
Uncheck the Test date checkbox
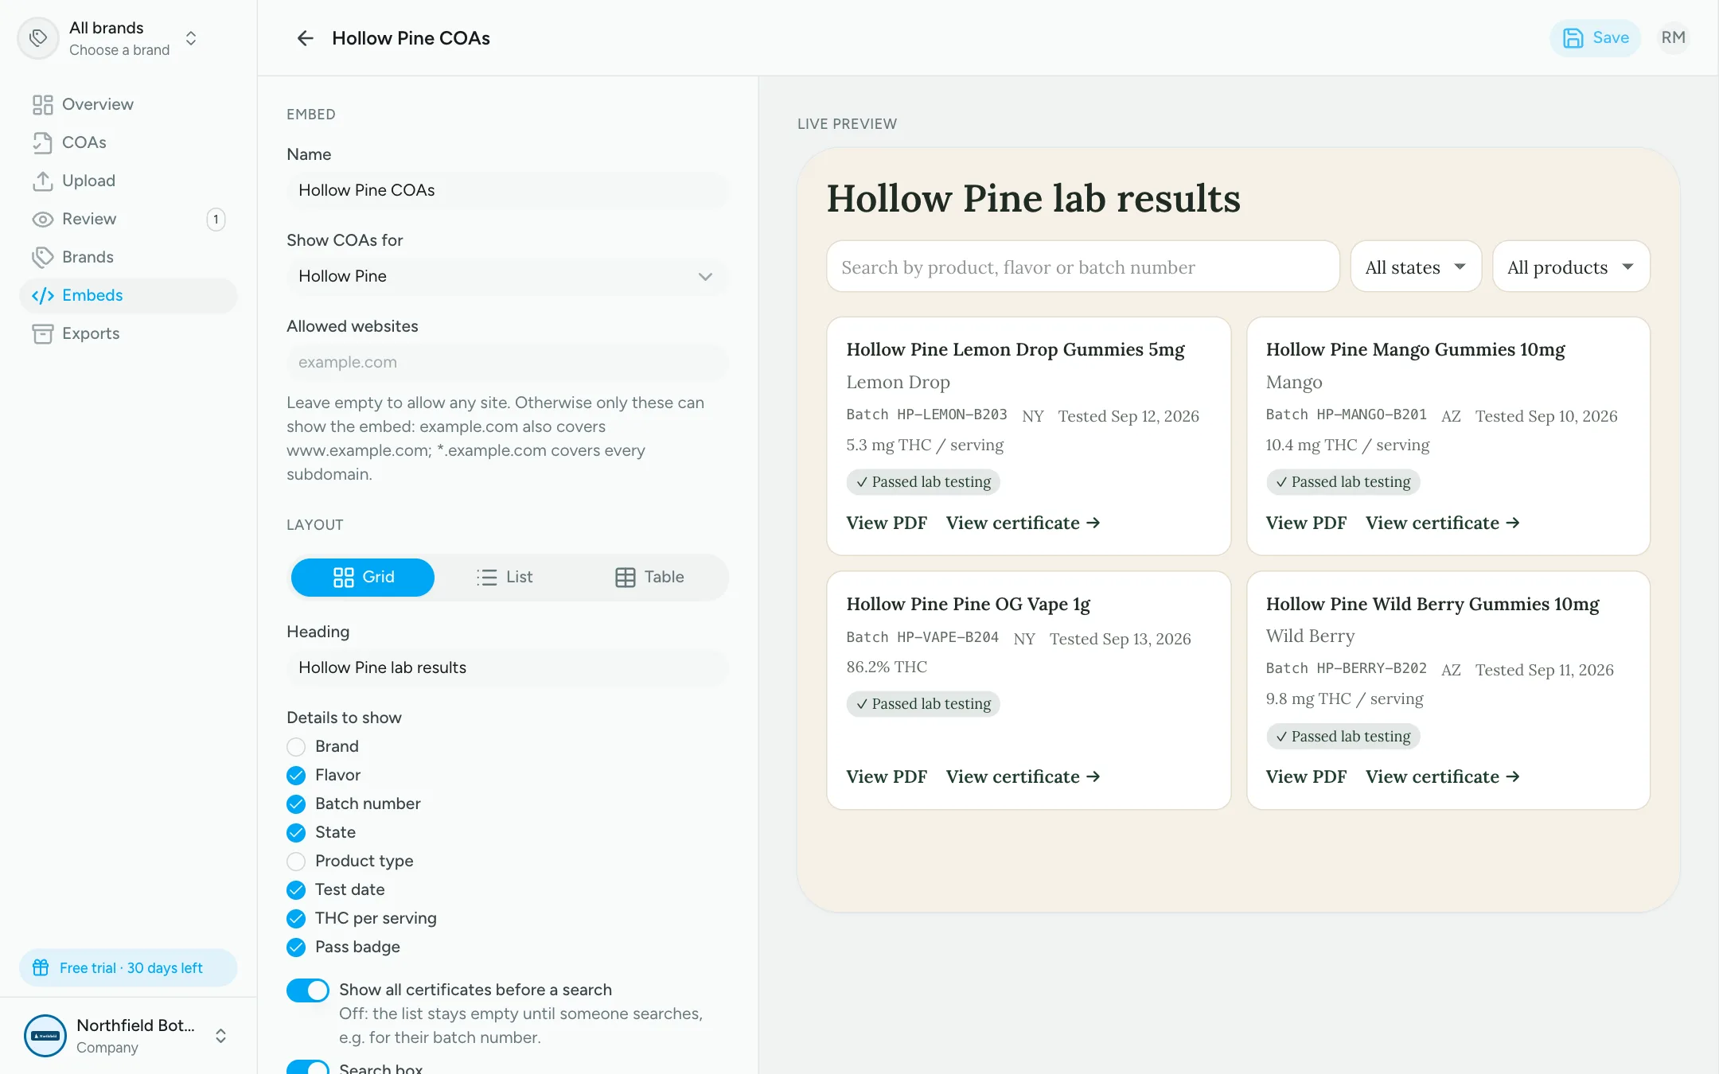click(296, 889)
